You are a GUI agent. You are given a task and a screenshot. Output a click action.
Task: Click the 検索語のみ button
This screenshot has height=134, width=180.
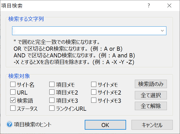click(151, 84)
